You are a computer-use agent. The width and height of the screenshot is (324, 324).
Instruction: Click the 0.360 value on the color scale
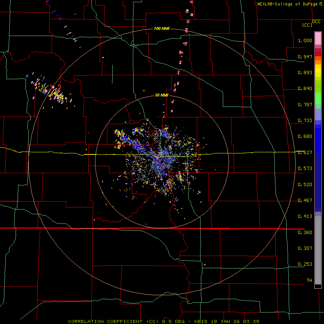(305, 233)
